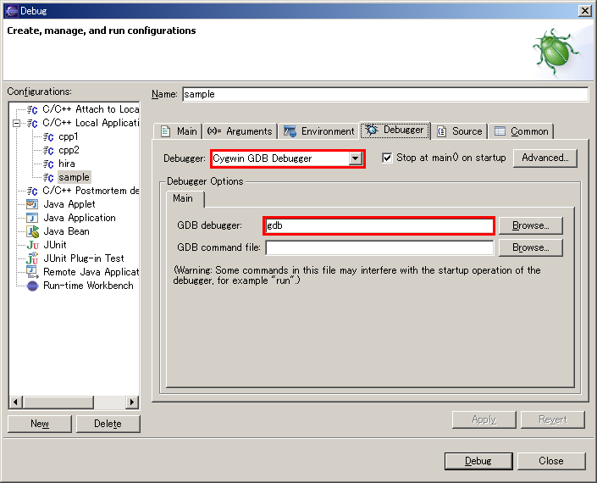Click the Run-time Workbench icon
The image size is (597, 483).
click(x=33, y=286)
